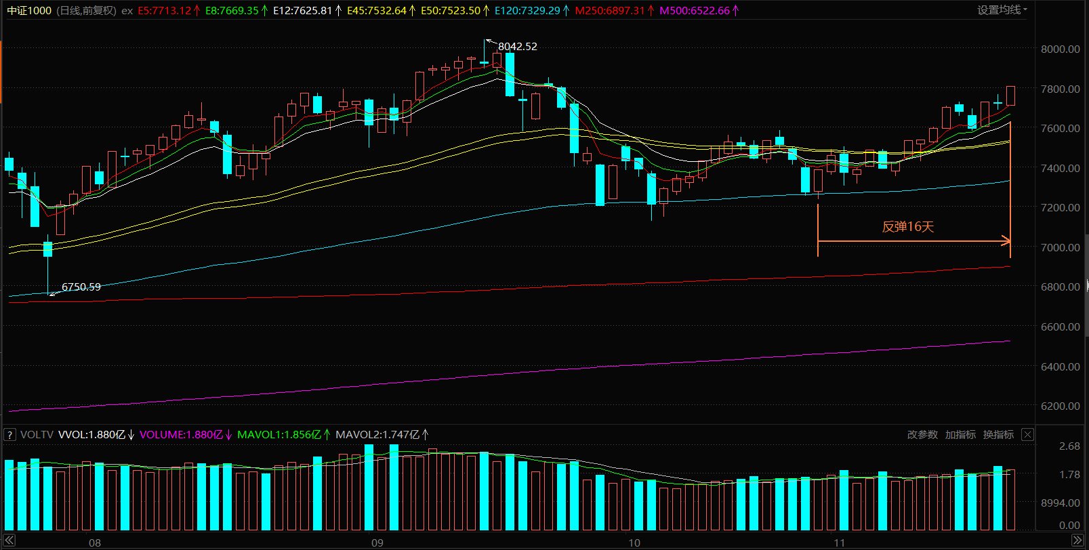Click the scroll-left double arrow icon at chart bottom

coord(9,541)
